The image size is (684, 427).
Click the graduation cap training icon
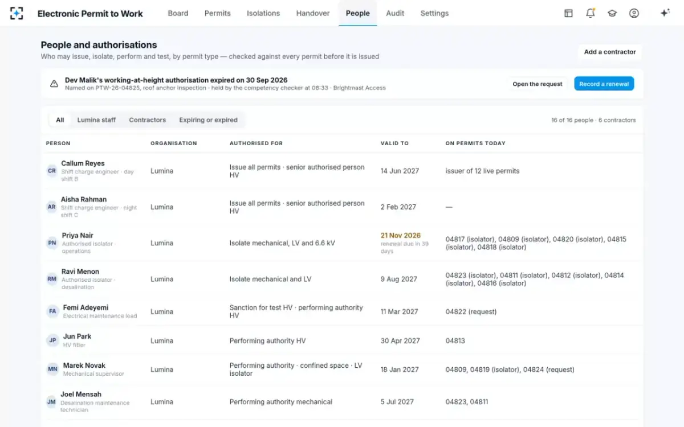[x=612, y=13]
